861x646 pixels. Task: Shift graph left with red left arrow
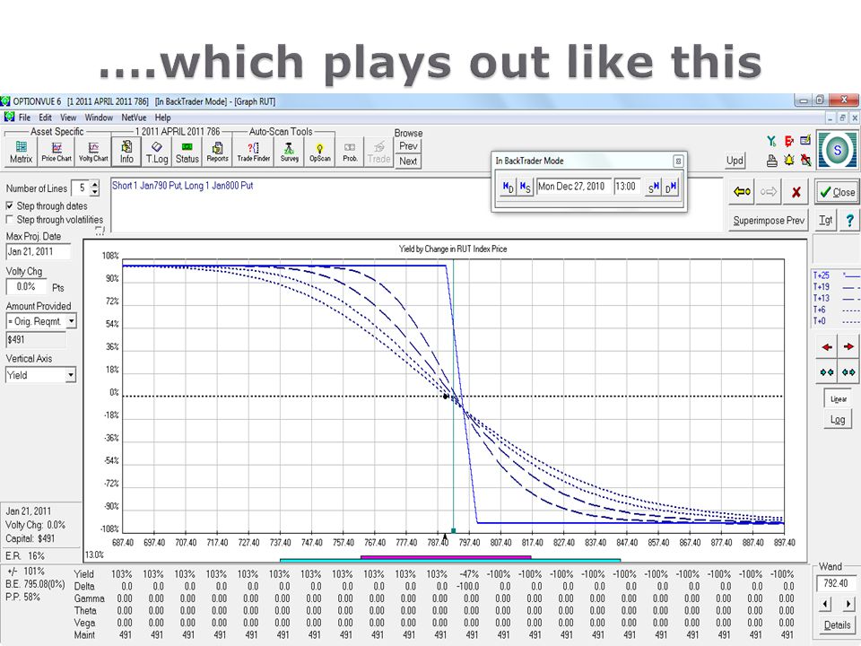coord(826,347)
